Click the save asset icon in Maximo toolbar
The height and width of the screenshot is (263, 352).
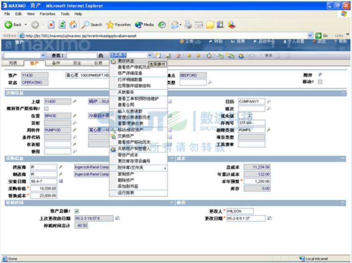pyautogui.click(x=168, y=56)
